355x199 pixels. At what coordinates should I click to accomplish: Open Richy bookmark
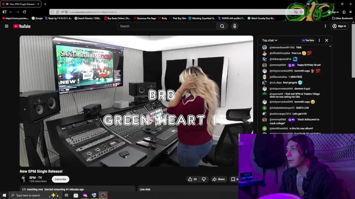[163, 18]
